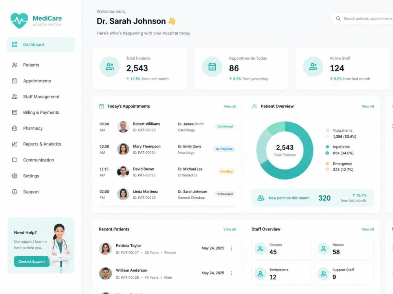Click the Contact Support button
The height and width of the screenshot is (294, 393).
click(x=32, y=261)
